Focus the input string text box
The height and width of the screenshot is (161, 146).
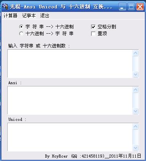click(70, 63)
